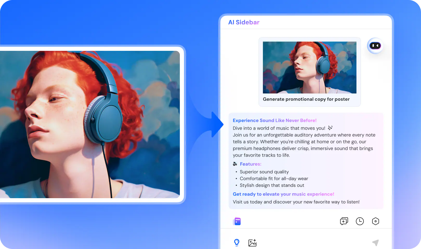This screenshot has height=249, width=421.
Task: Open the headphone image thumbnail in chat
Action: (310, 67)
